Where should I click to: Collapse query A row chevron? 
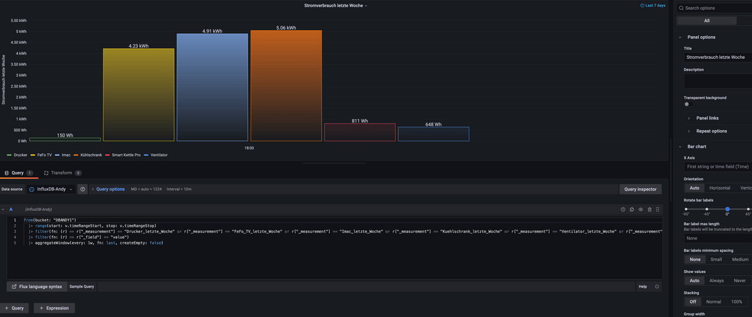(x=3, y=209)
